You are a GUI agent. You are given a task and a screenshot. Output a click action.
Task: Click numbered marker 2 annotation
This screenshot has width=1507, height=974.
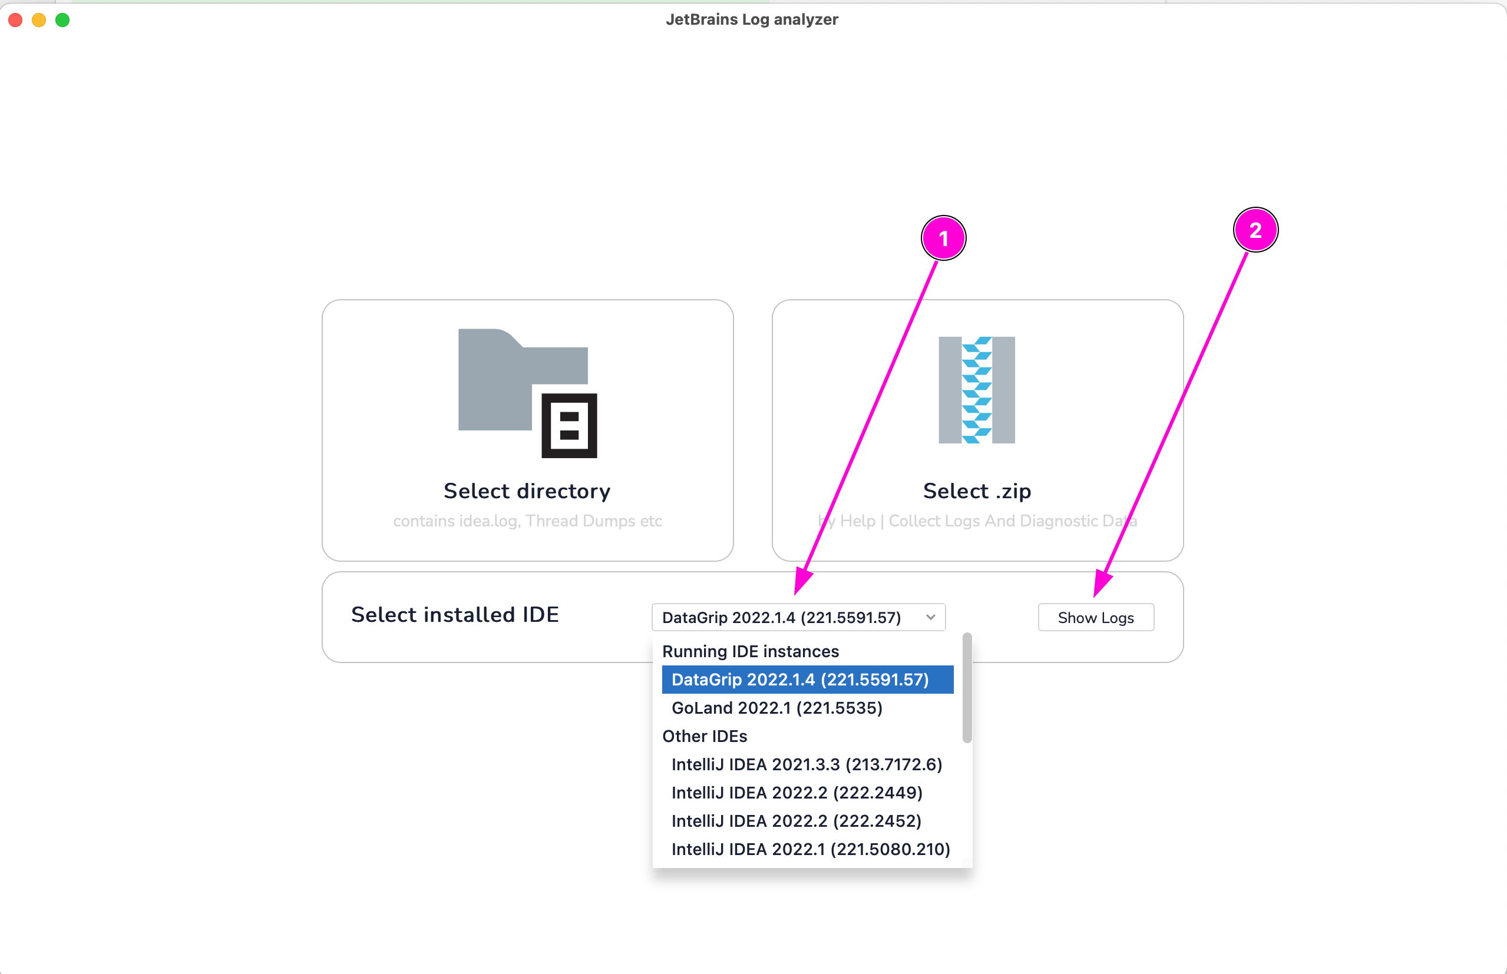(1256, 230)
